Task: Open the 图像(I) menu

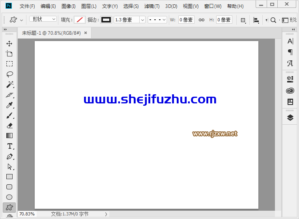Action: pos(69,6)
